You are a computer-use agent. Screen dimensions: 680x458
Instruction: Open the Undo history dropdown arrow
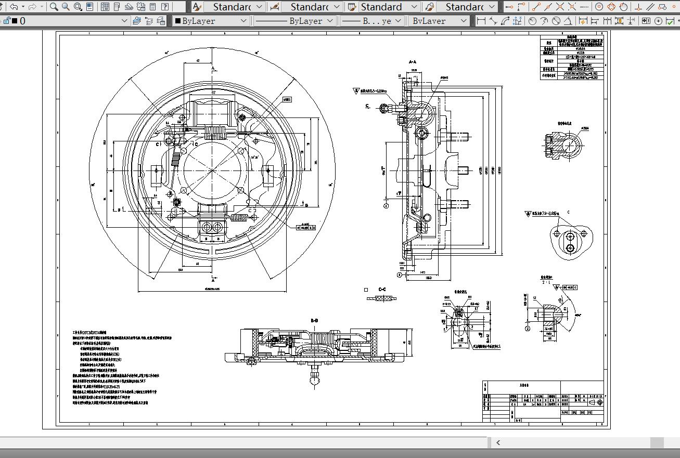coord(22,7)
